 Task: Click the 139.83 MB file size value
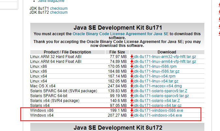[117, 91]
